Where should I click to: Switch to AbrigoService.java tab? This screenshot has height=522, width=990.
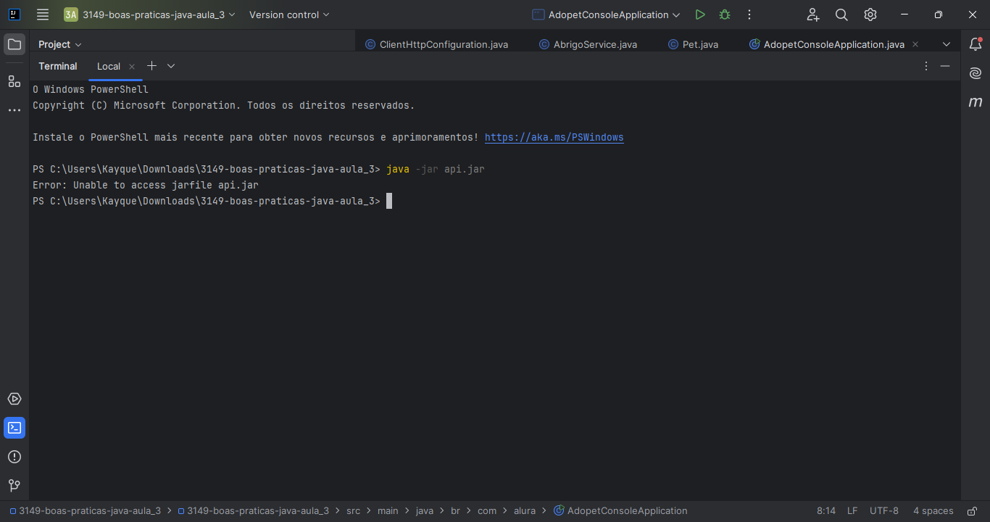(588, 44)
